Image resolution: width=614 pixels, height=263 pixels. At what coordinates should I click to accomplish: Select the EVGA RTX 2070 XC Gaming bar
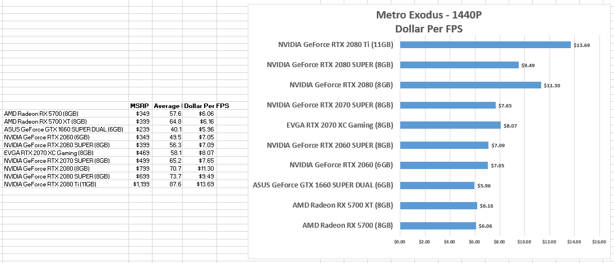click(450, 125)
